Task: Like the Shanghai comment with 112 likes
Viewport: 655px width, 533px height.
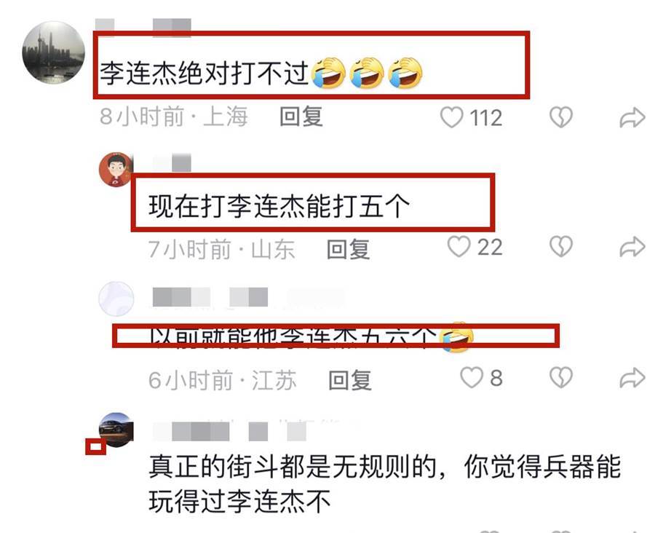Action: pos(451,117)
